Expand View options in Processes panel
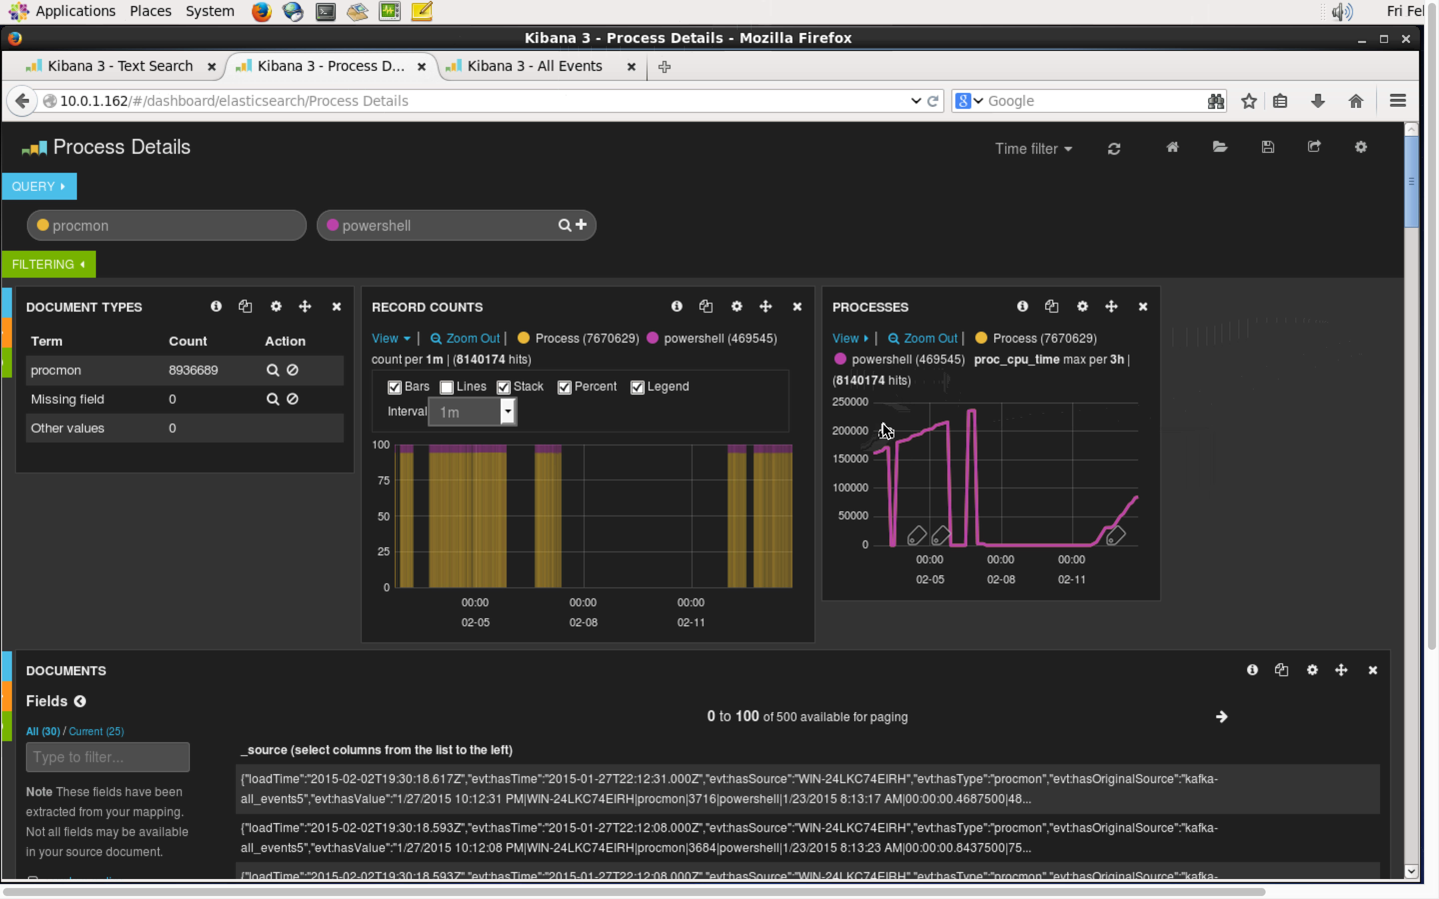The height and width of the screenshot is (899, 1439). coord(850,338)
